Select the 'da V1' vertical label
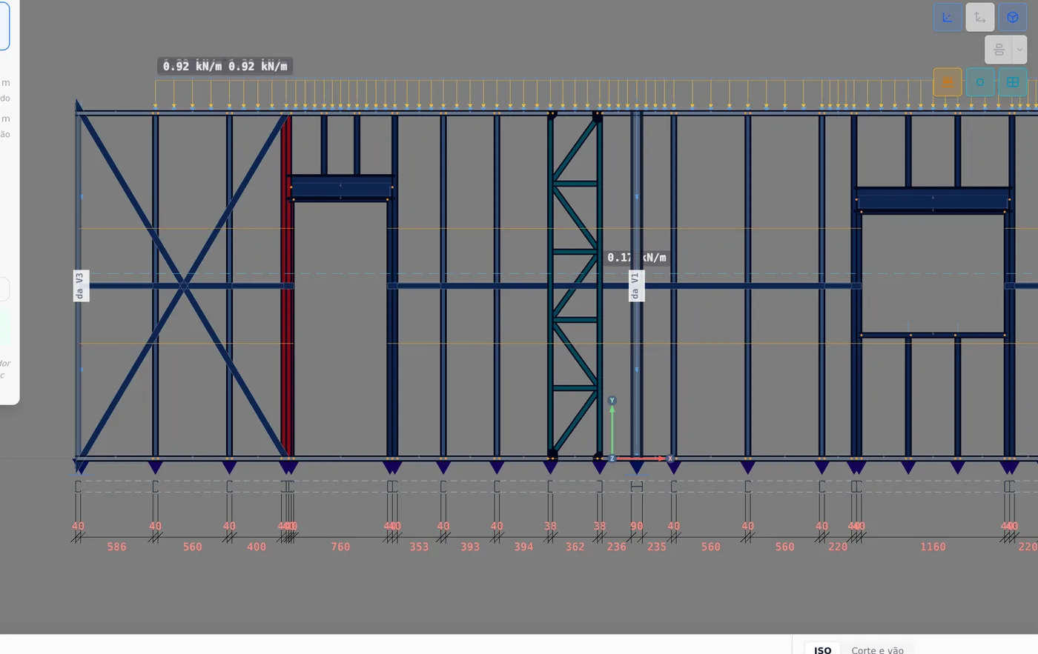The width and height of the screenshot is (1038, 654). (636, 286)
